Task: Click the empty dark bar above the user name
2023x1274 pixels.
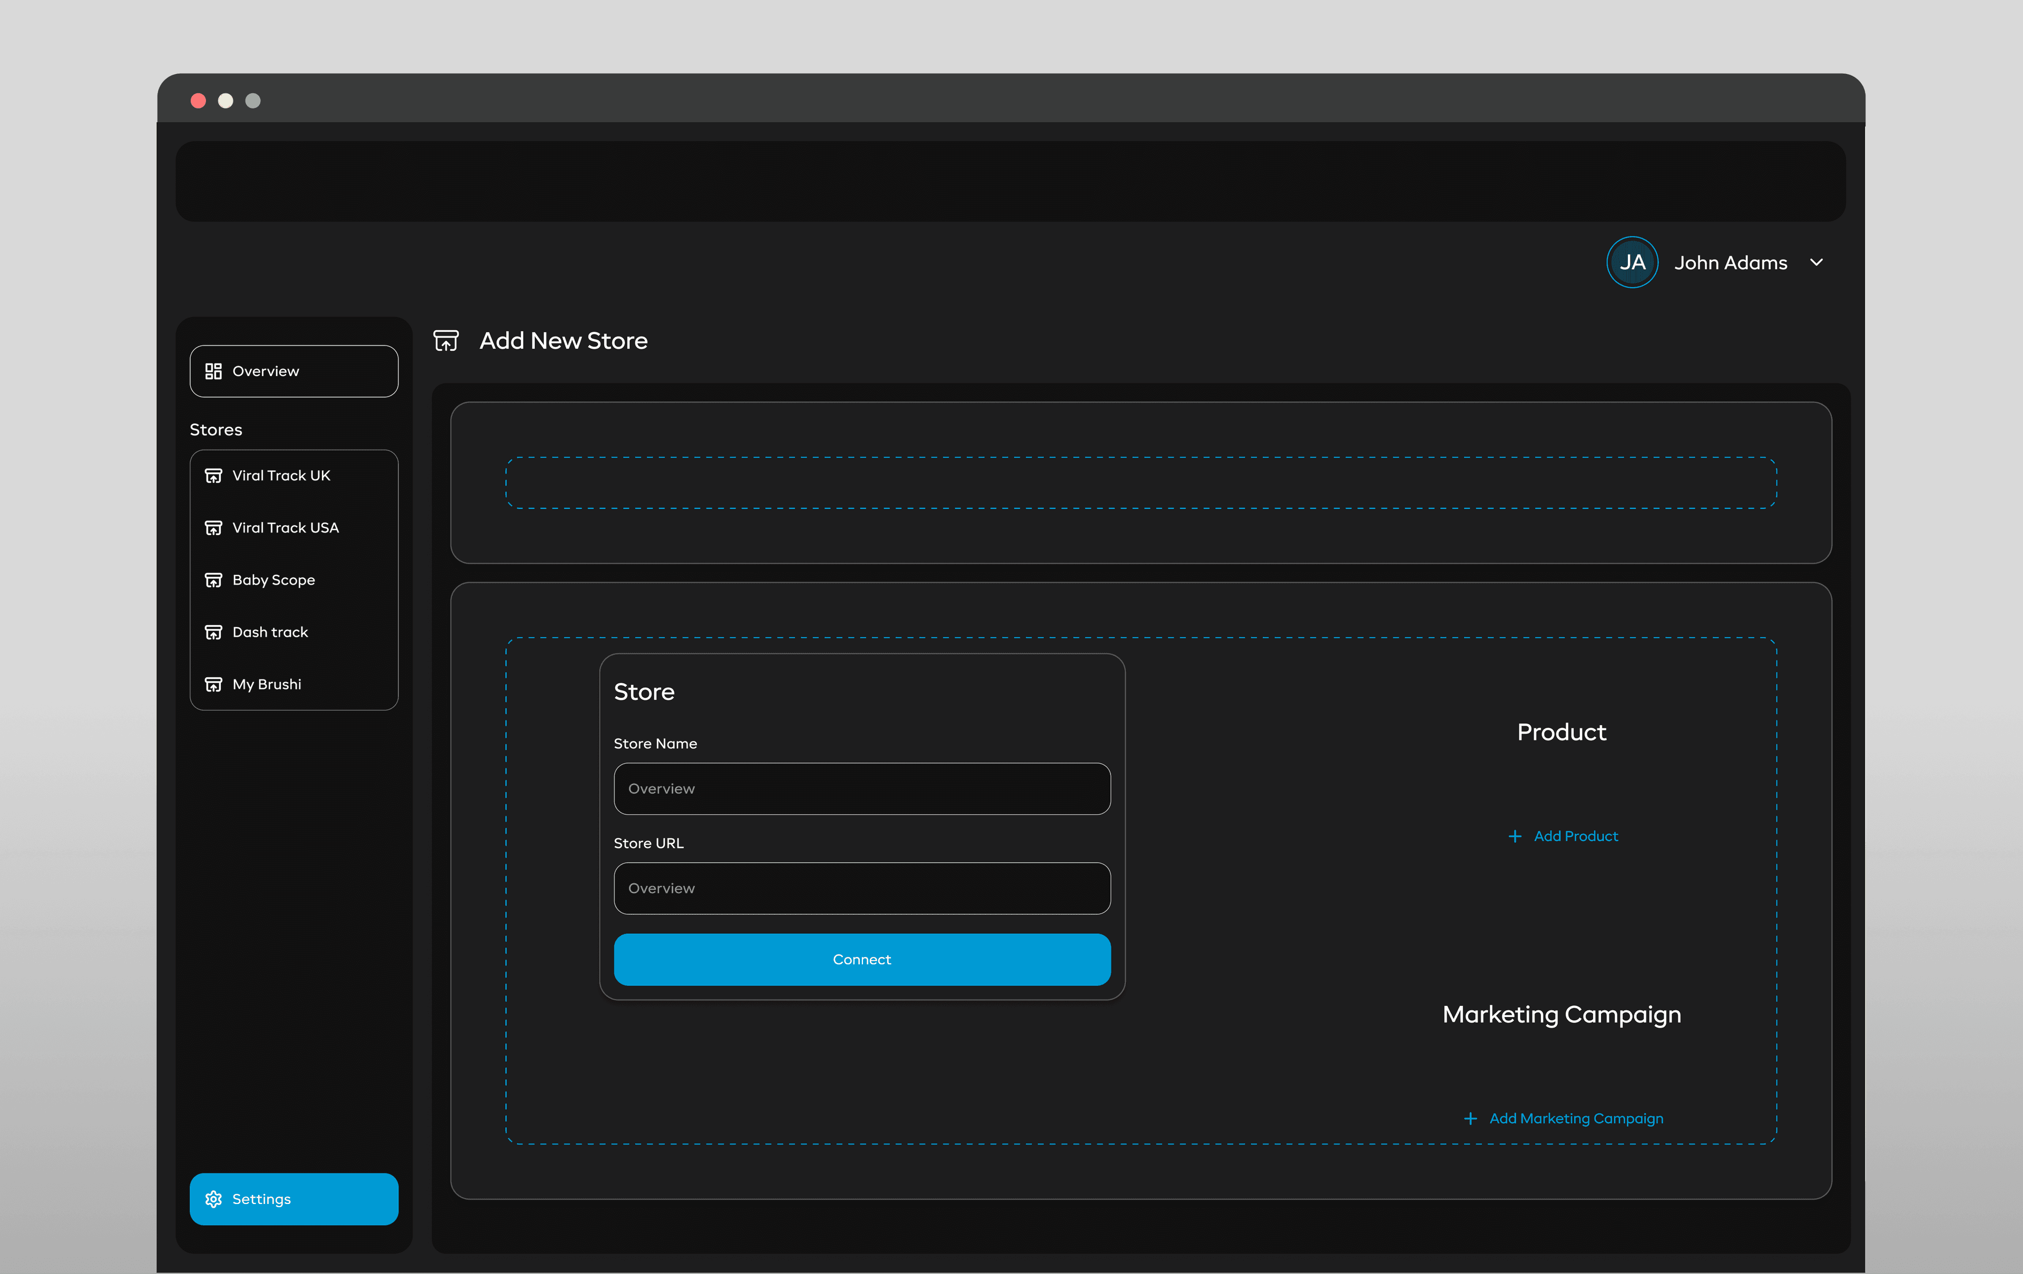Action: (1010, 181)
